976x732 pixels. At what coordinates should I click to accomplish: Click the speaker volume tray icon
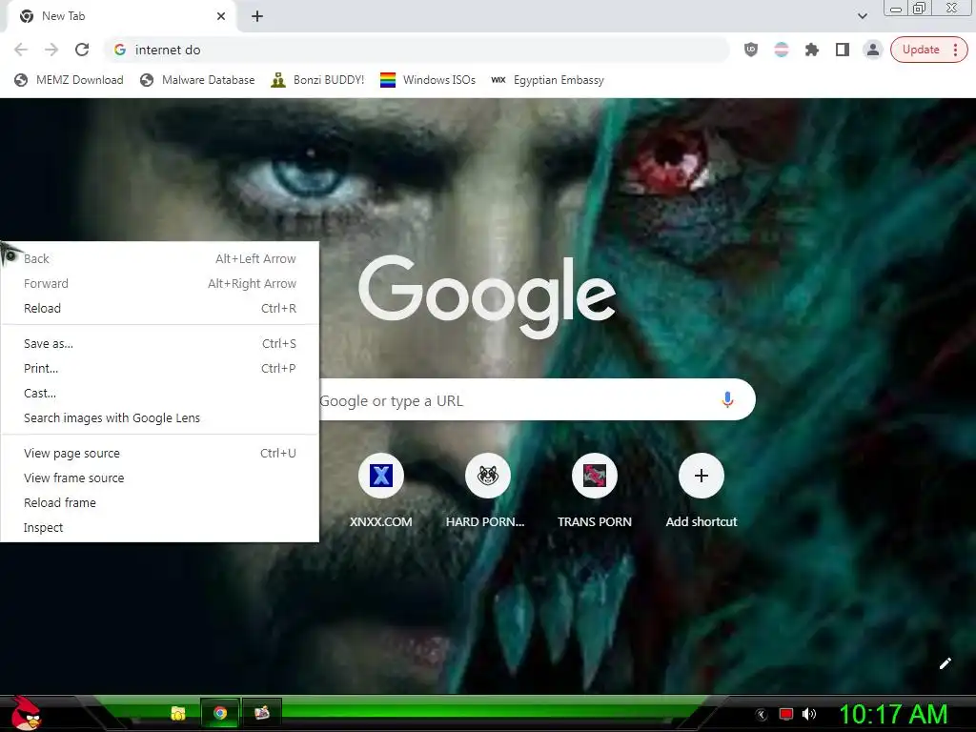(x=808, y=714)
